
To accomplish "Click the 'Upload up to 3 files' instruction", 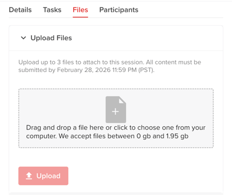I will pos(46,62).
